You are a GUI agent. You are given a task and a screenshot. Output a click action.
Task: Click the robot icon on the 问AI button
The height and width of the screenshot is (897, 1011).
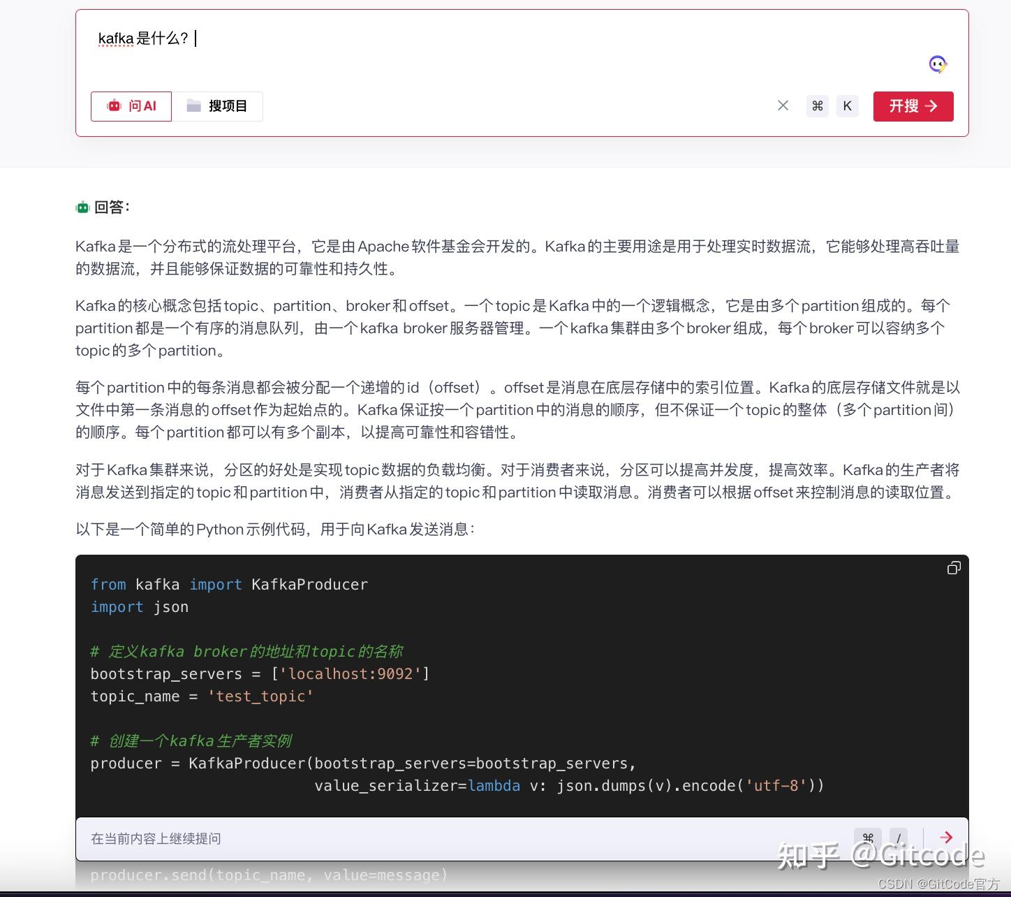click(113, 106)
